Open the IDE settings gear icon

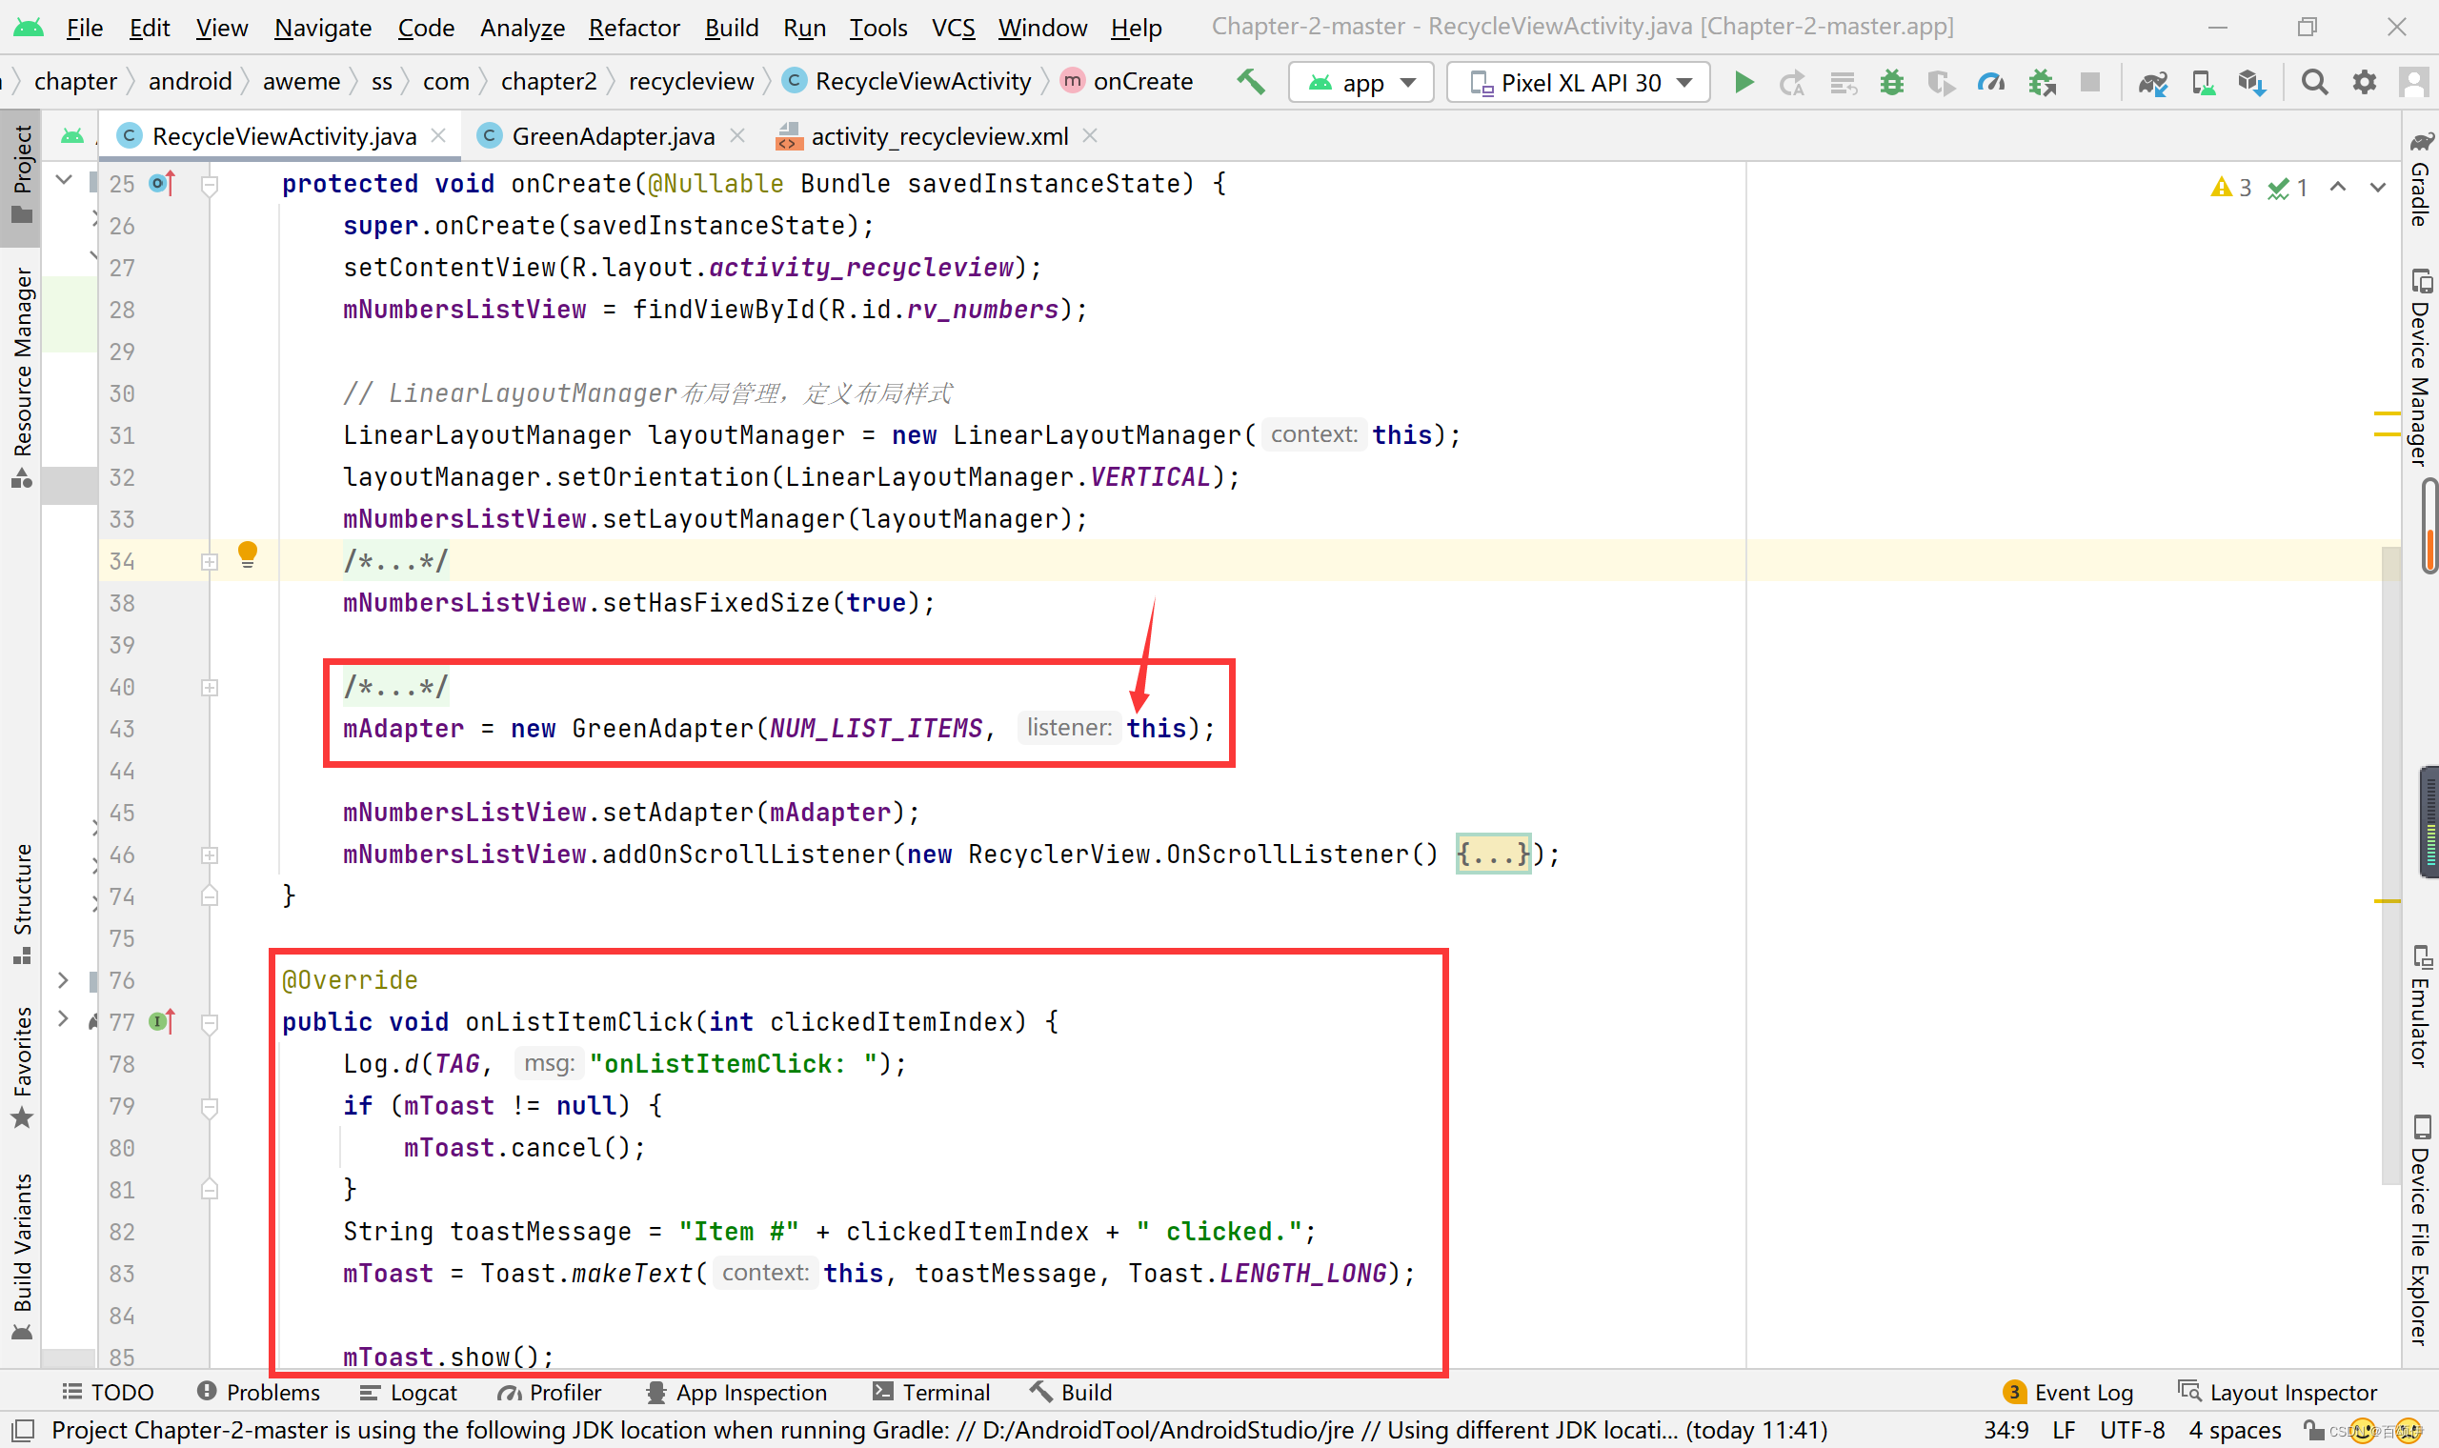coord(2364,83)
